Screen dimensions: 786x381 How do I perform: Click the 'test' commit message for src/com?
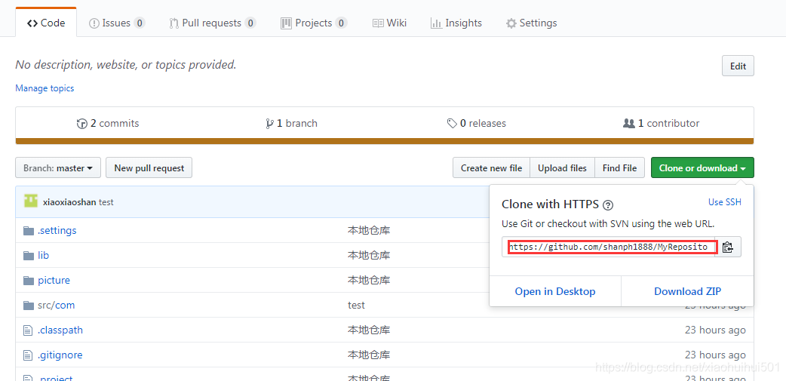point(356,306)
